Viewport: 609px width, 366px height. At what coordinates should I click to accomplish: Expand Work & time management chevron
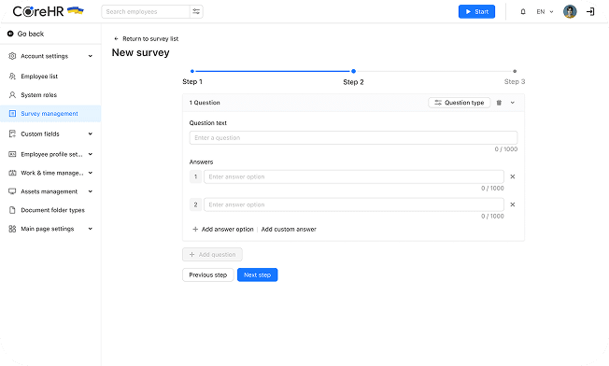click(x=90, y=173)
